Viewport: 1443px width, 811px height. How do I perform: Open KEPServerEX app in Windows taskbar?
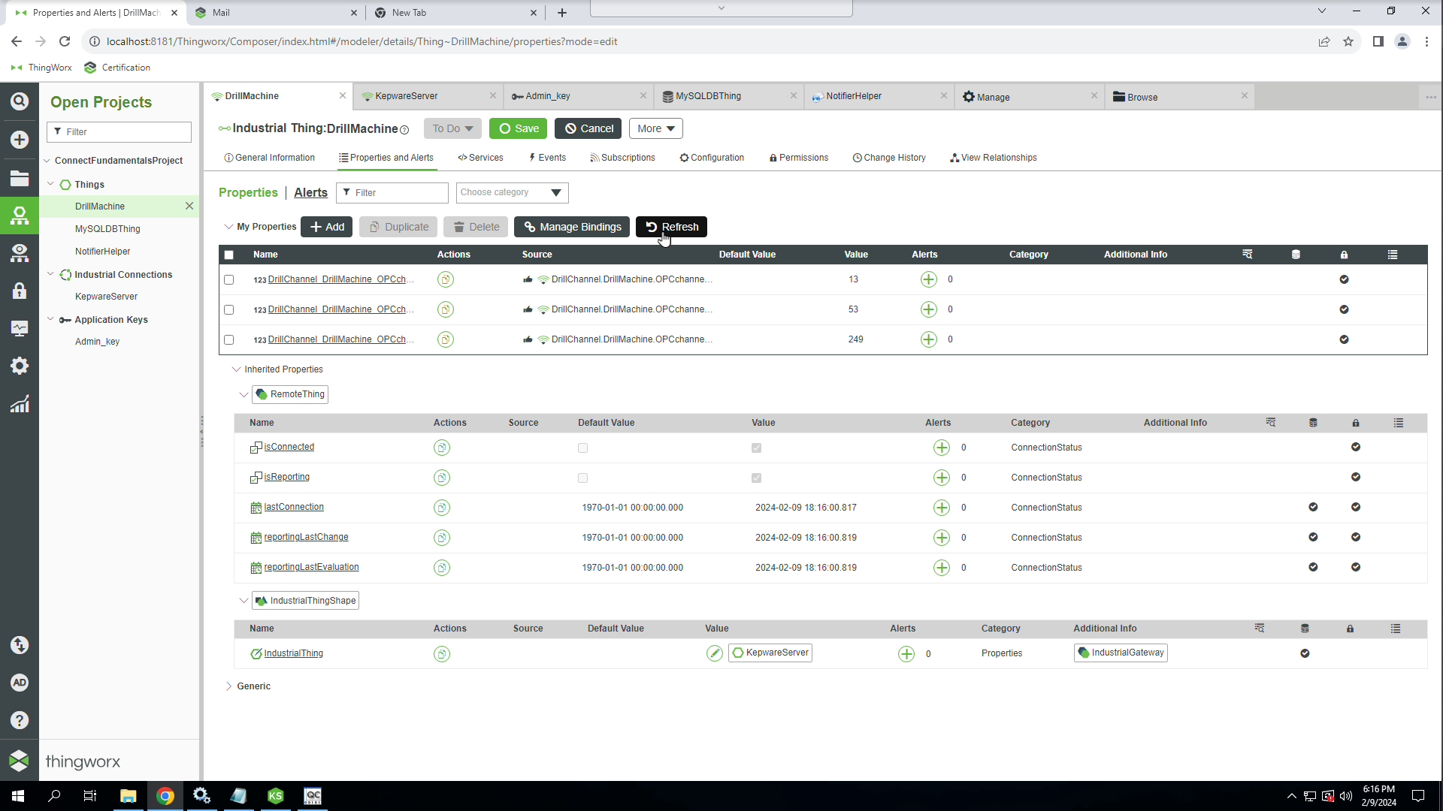coord(276,796)
